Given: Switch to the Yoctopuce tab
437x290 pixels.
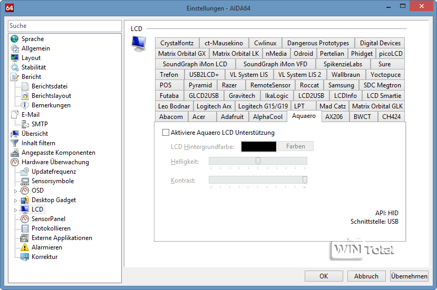Looking at the screenshot, I should pos(385,75).
